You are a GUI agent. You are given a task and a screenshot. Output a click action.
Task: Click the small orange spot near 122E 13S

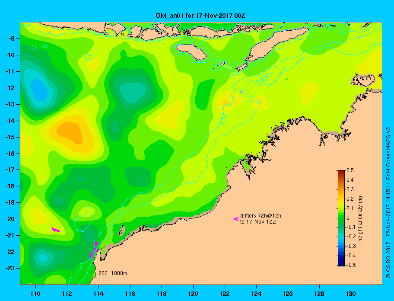click(225, 102)
